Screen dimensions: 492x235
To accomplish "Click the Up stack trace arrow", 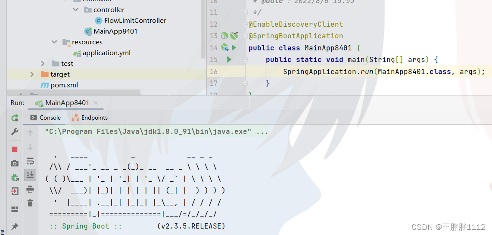I will [30, 133].
